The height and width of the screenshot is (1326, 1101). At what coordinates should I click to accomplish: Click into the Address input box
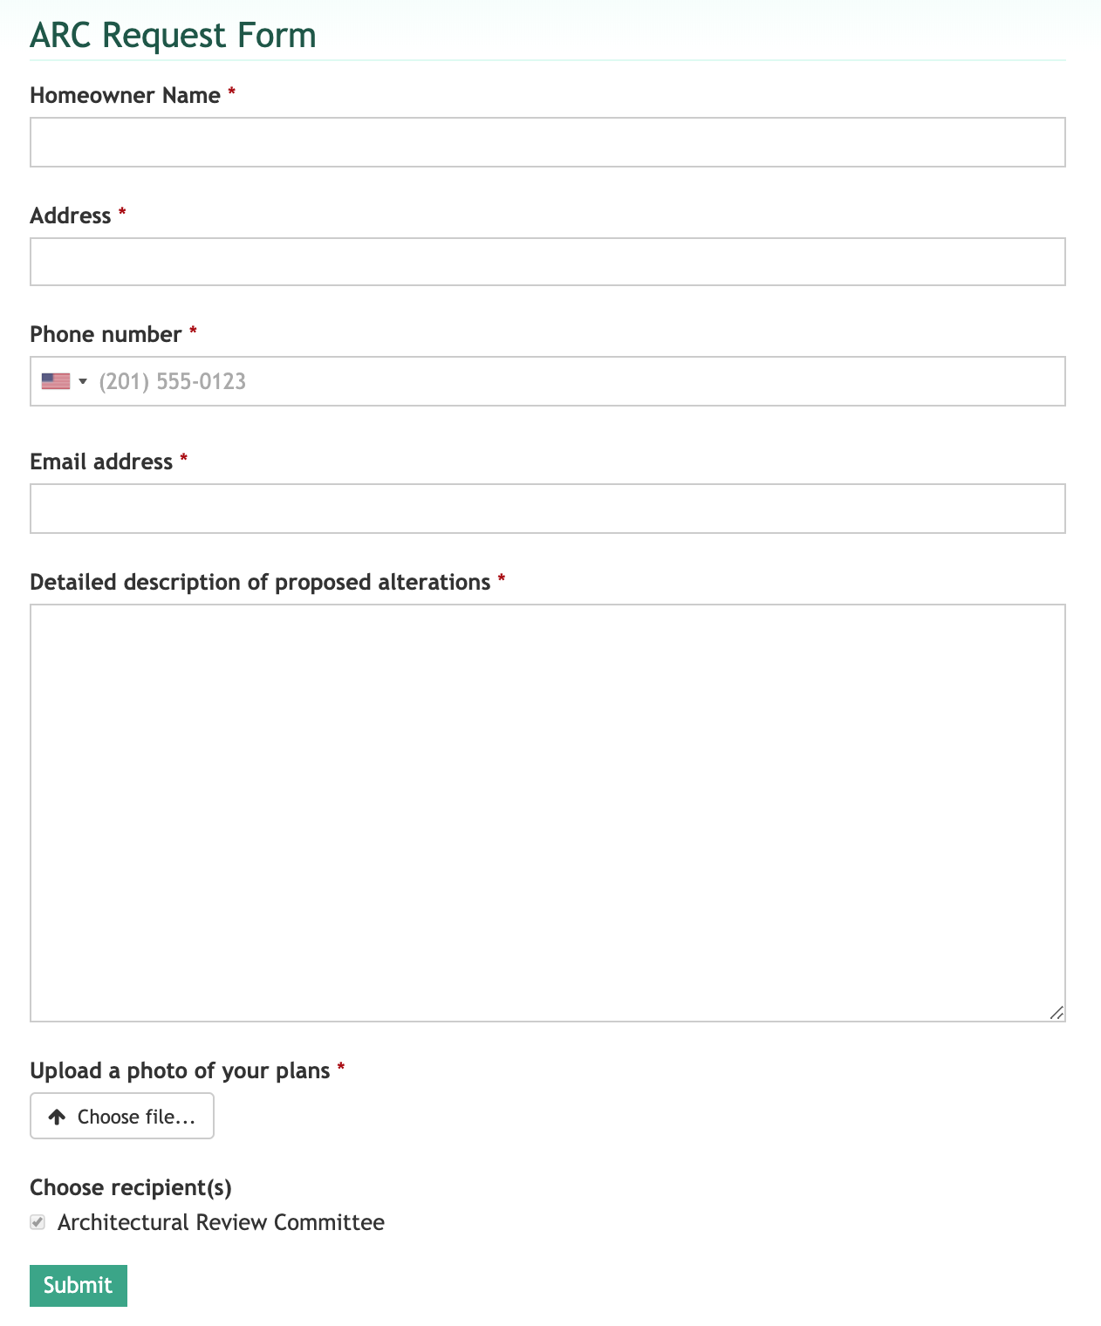point(547,262)
